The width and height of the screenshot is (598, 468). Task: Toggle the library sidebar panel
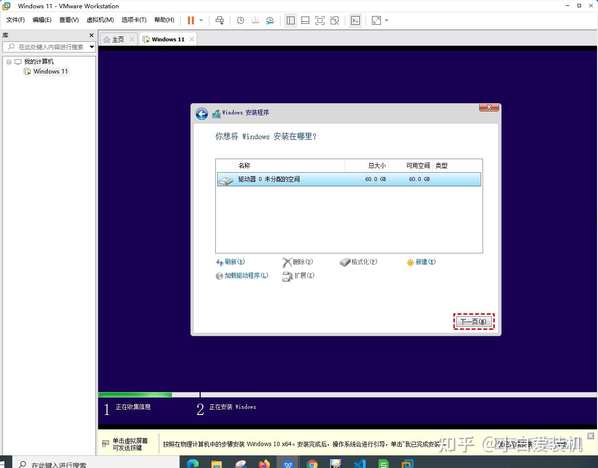(x=291, y=20)
